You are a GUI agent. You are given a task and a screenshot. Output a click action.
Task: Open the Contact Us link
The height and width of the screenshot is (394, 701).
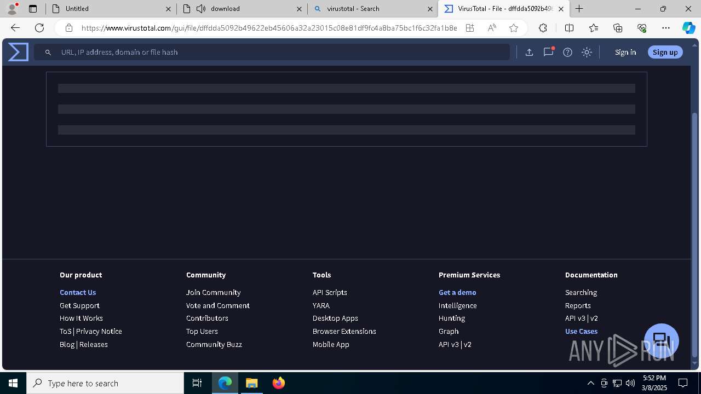(x=78, y=293)
